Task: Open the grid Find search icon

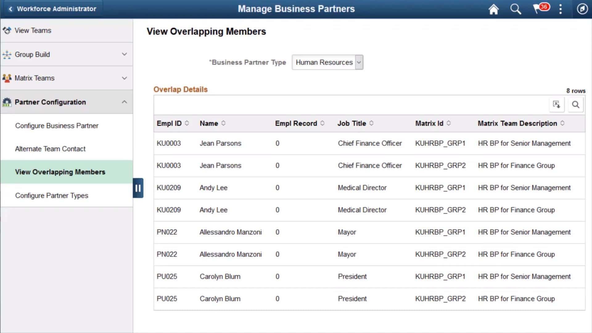Action: pyautogui.click(x=575, y=105)
